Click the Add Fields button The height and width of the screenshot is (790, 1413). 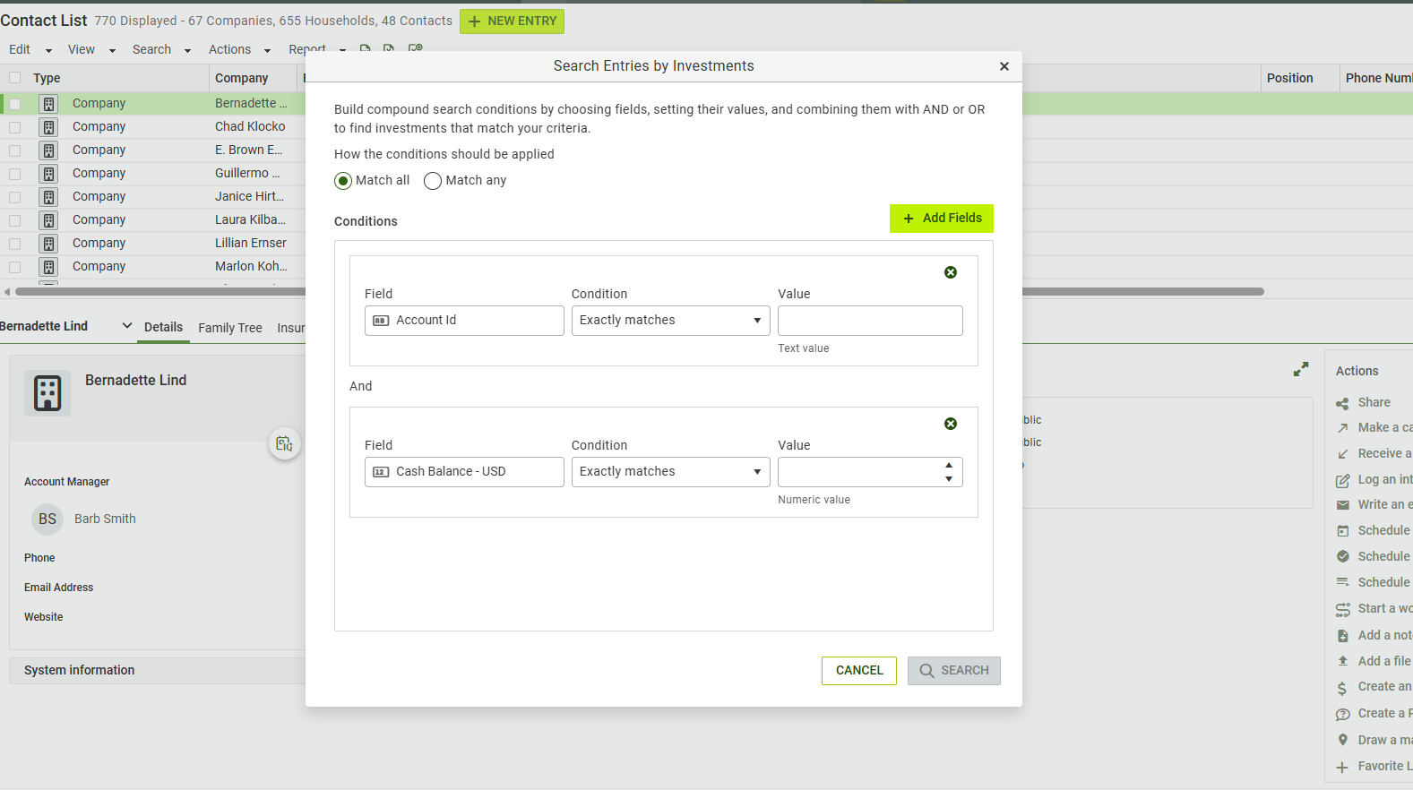tap(942, 219)
